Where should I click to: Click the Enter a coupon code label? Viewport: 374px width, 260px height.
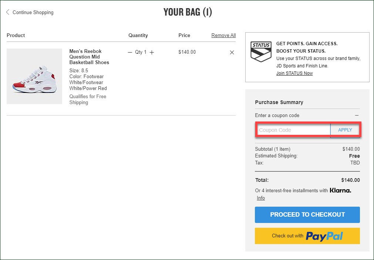pos(277,115)
